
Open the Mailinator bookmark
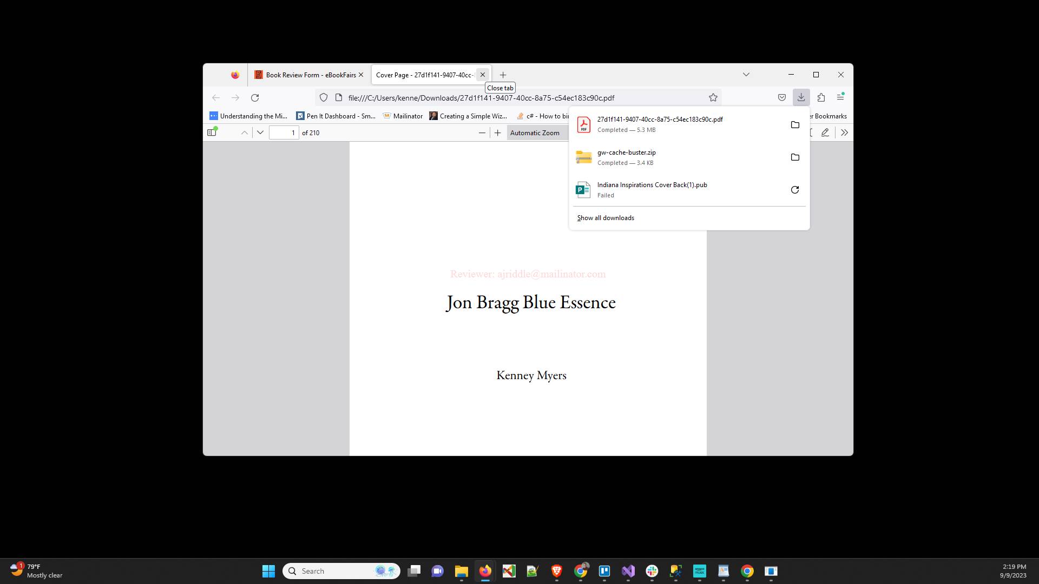coord(403,116)
